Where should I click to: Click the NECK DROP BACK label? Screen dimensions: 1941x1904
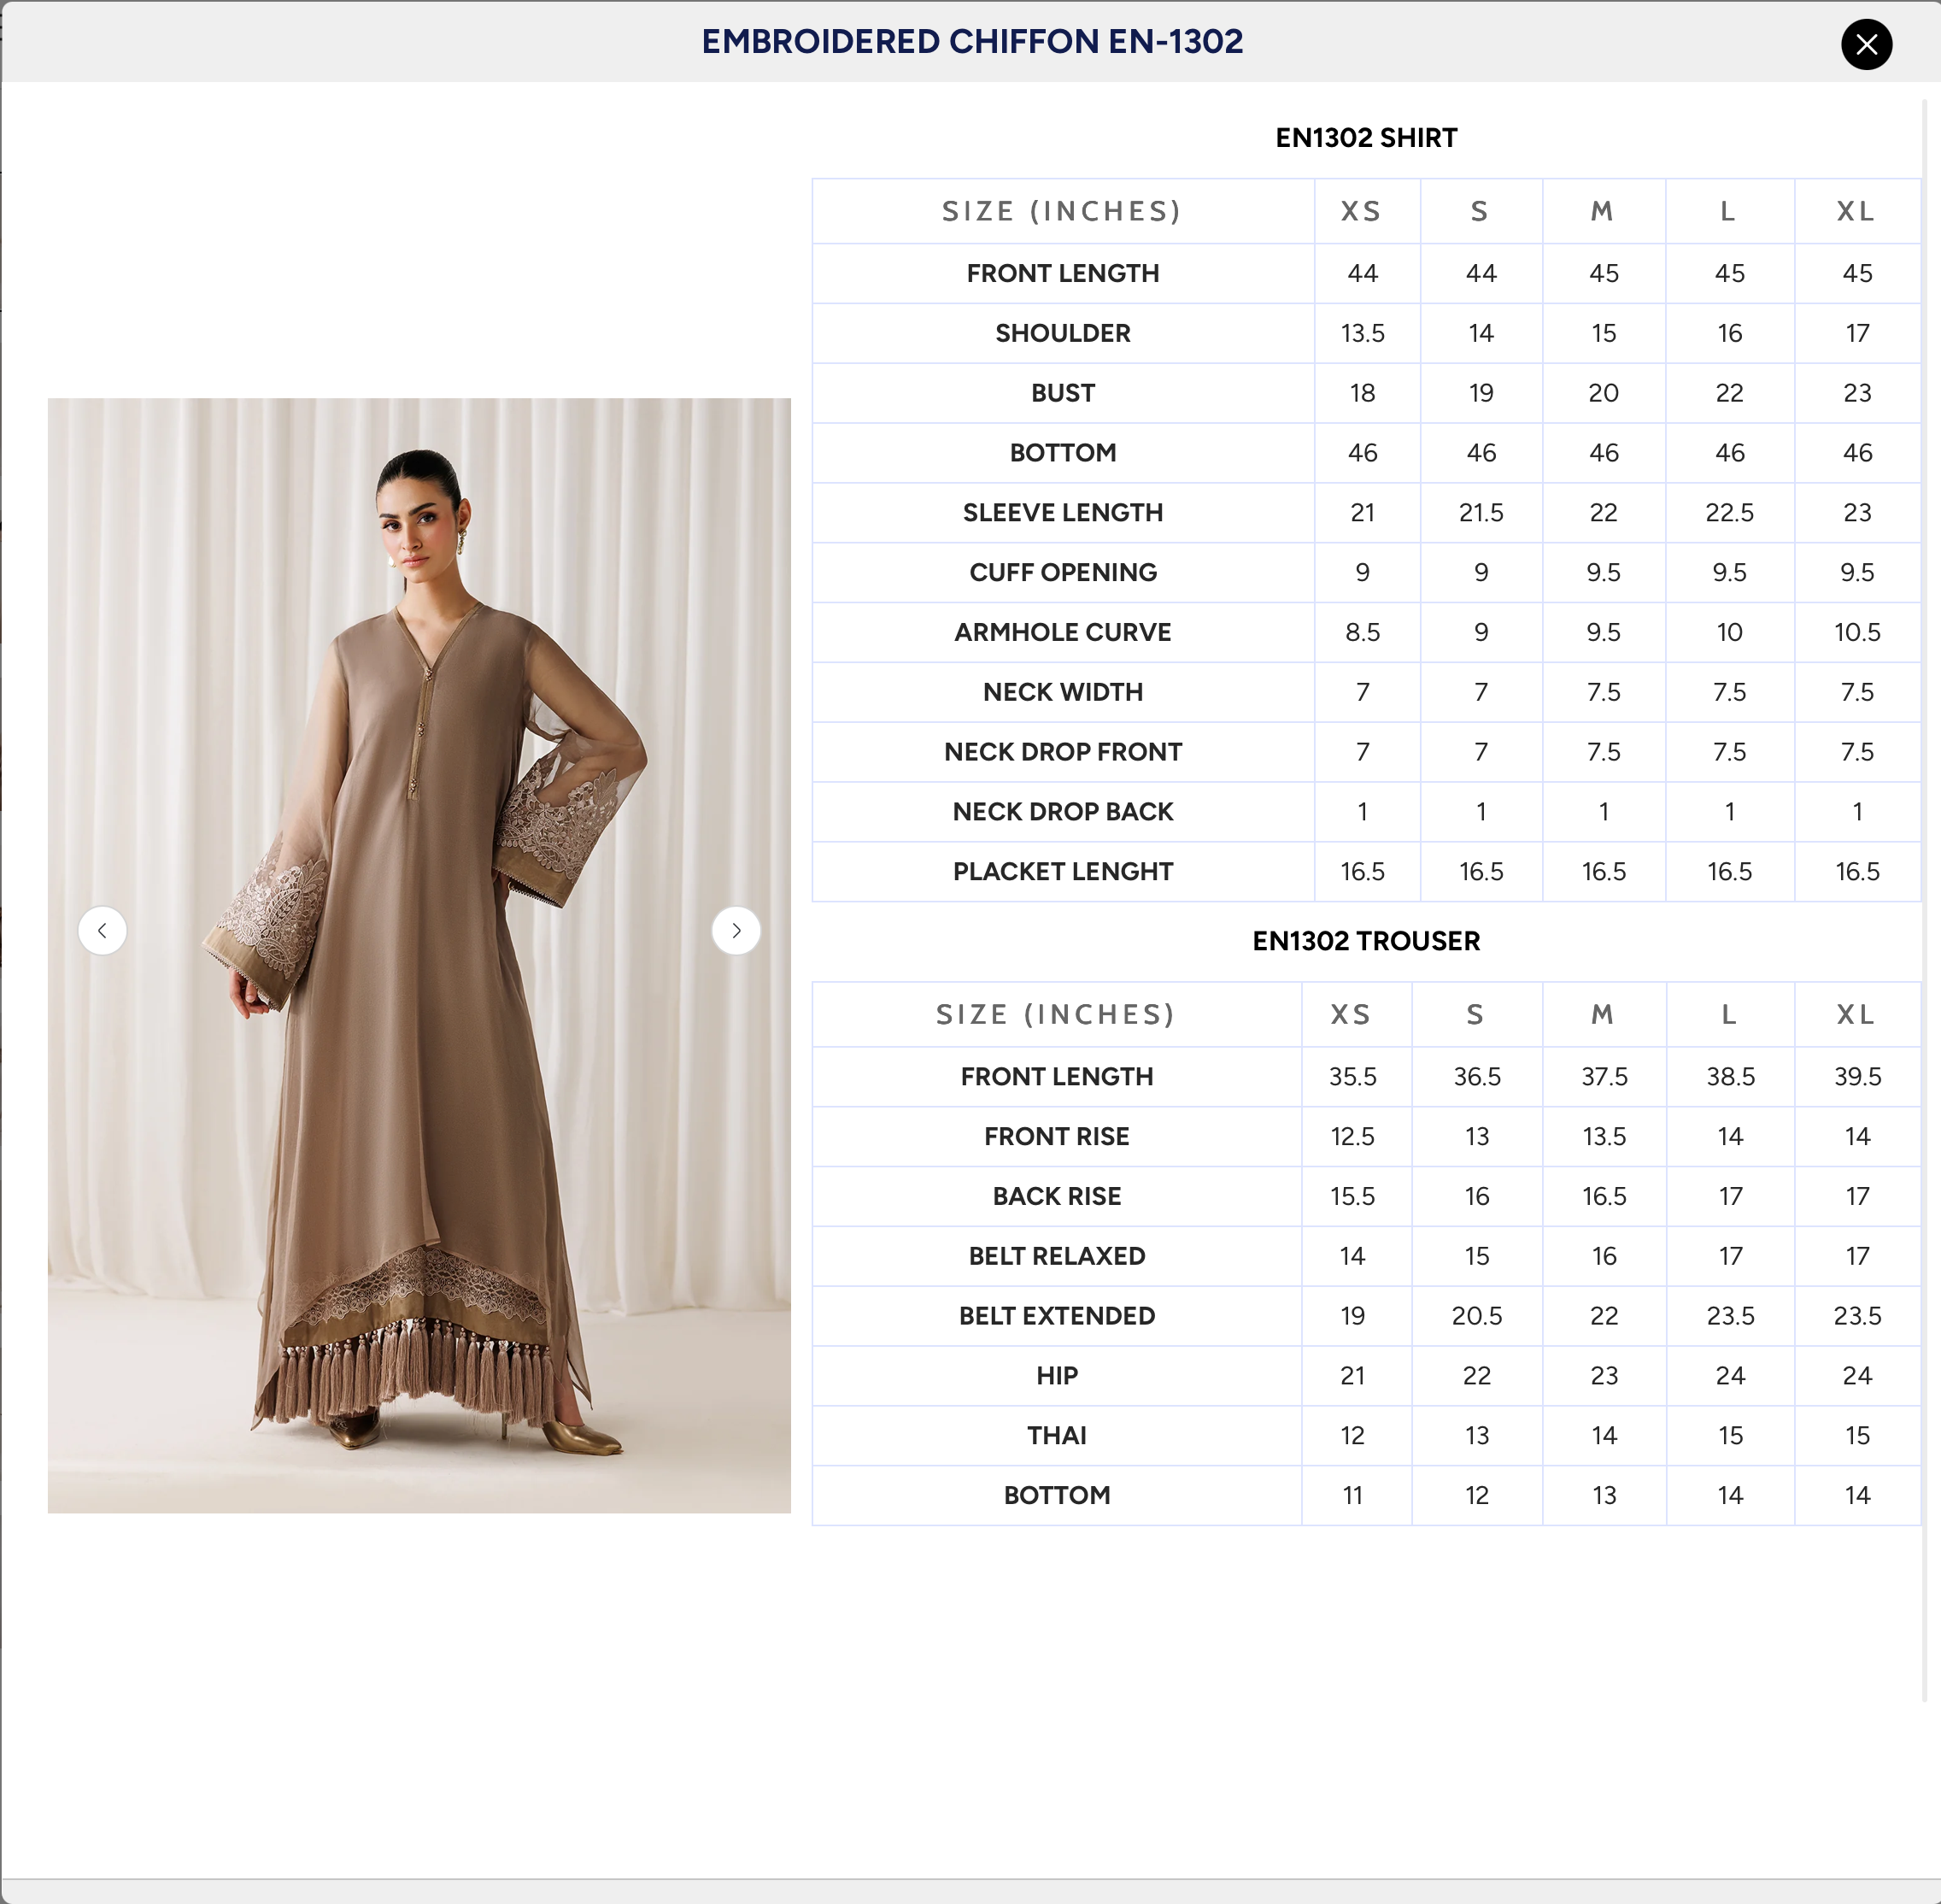pyautogui.click(x=1063, y=812)
